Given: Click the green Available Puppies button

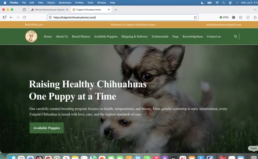Looking at the screenshot, I should pyautogui.click(x=46, y=128).
